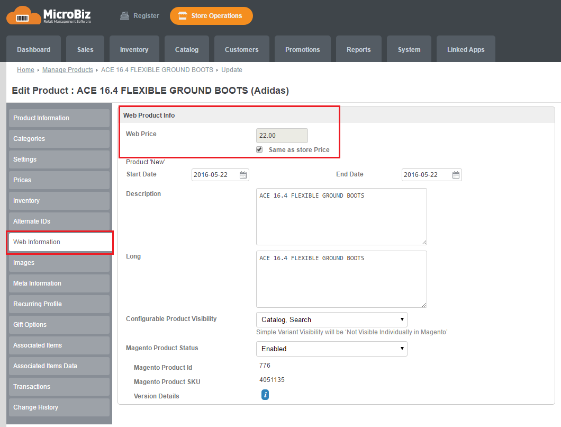Image resolution: width=561 pixels, height=427 pixels.
Task: Click the Magento Product SKU value 4051135
Action: pyautogui.click(x=272, y=380)
